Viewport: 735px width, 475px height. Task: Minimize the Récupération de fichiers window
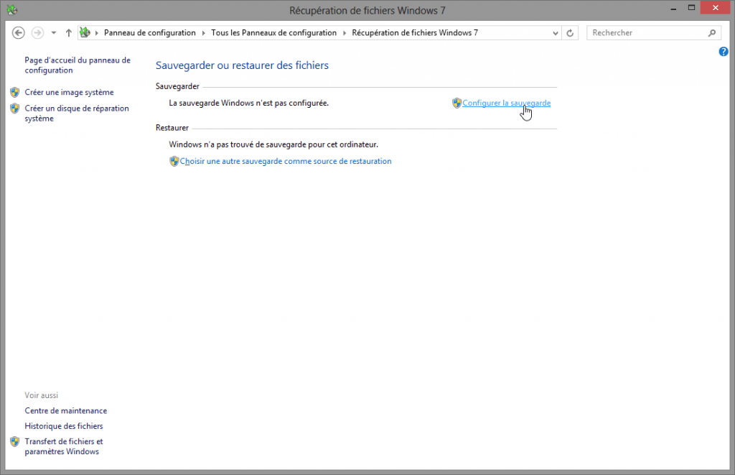click(x=673, y=9)
